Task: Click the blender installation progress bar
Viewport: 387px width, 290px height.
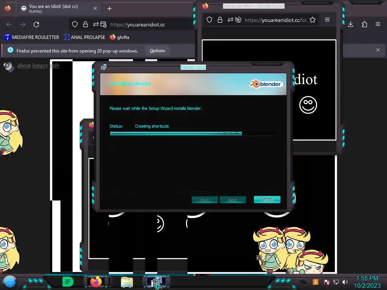Action: click(x=193, y=133)
